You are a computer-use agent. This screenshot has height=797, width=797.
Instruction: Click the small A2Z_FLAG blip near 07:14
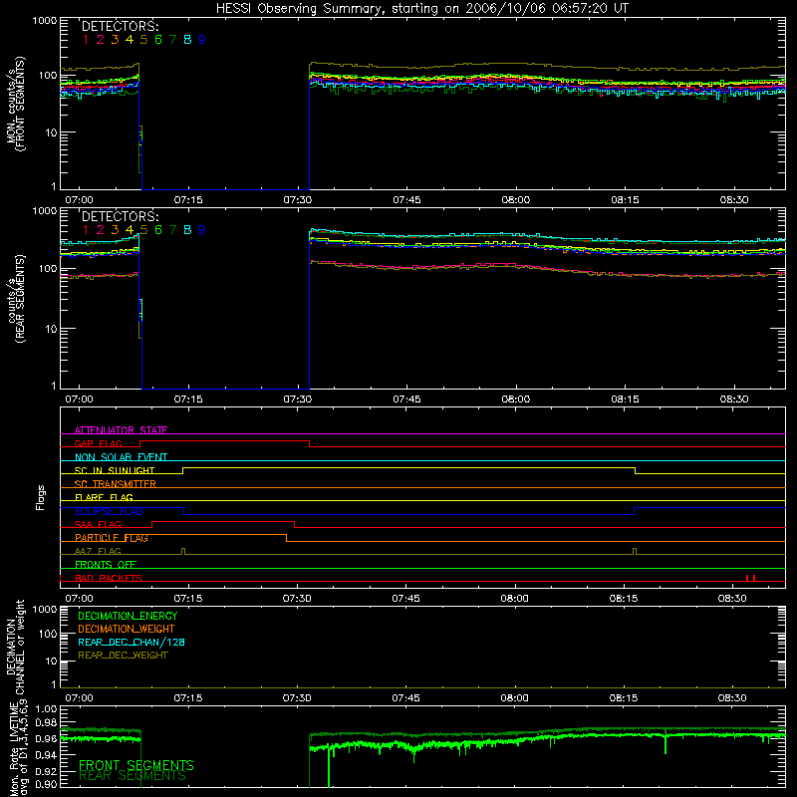click(183, 552)
